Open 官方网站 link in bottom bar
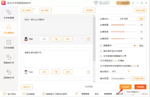Viewport: 150px width, 97px height. tap(12, 94)
